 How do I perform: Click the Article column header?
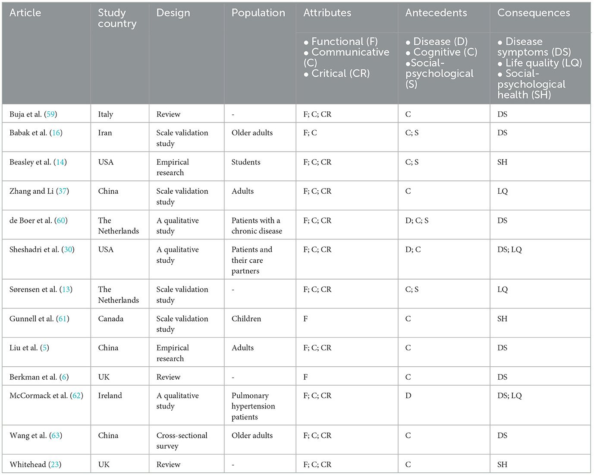(25, 13)
